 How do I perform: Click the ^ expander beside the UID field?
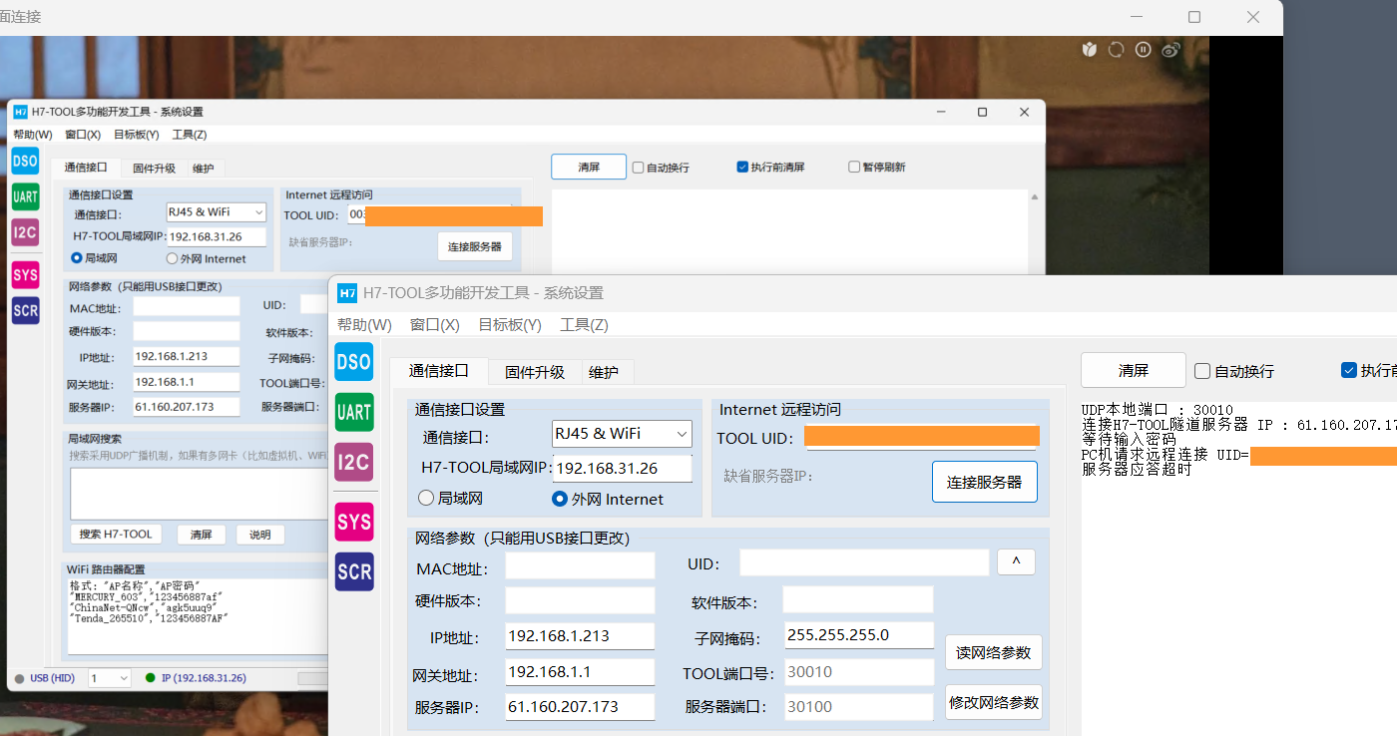(x=1016, y=562)
